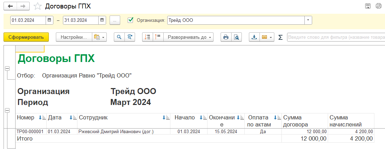385x149 pixels.
Task: Collapse the report table group
Action: coord(7,111)
